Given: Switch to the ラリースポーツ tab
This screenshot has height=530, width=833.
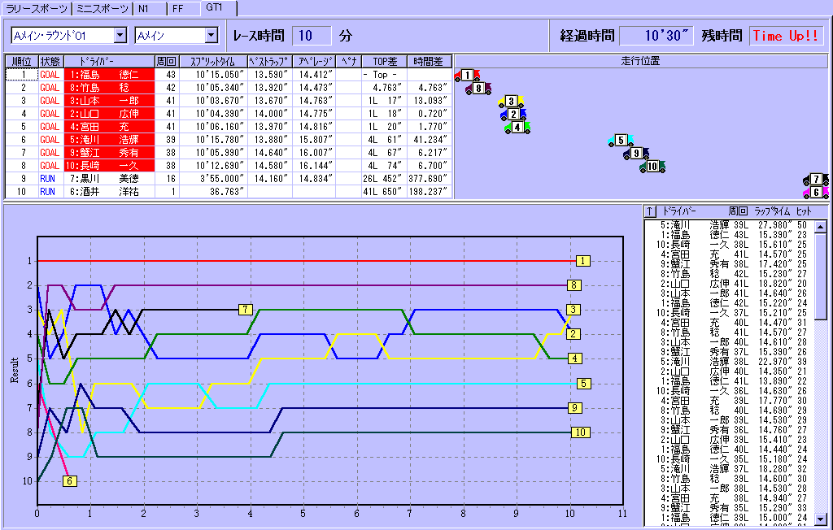Looking at the screenshot, I should (x=36, y=9).
